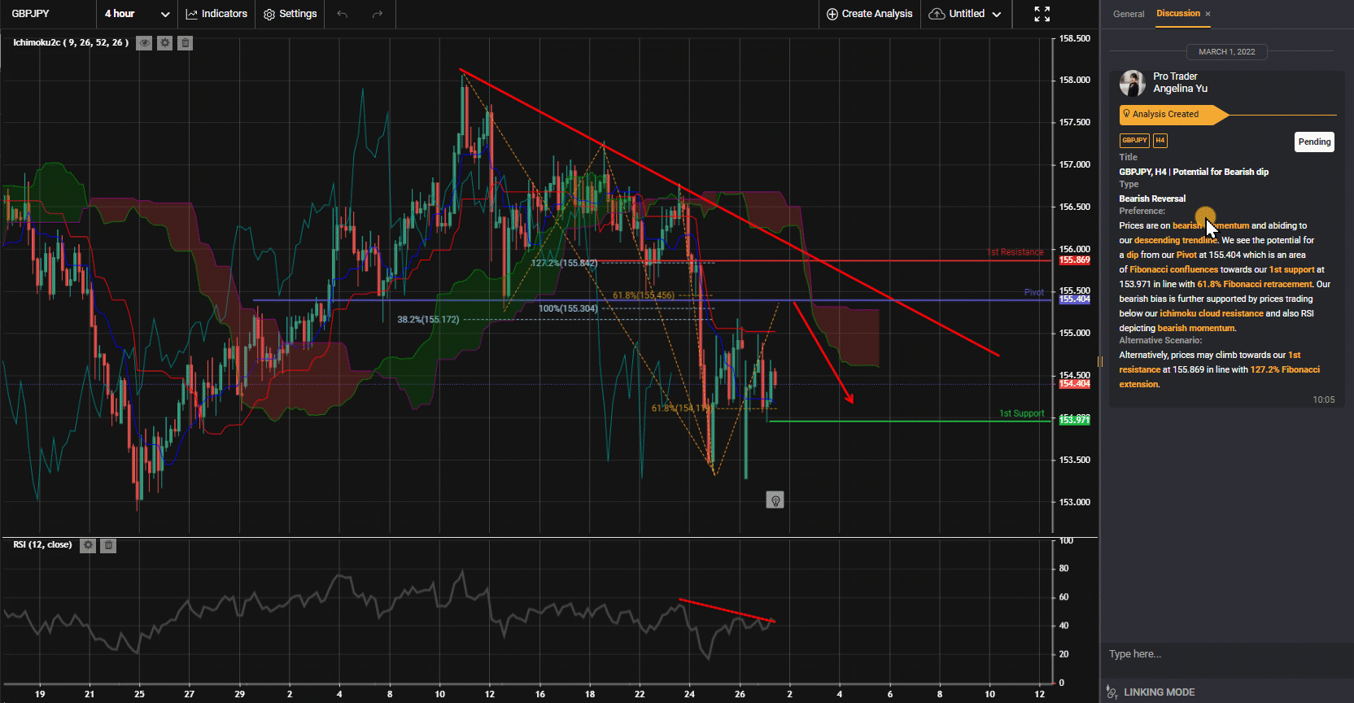Click the 'descending trendline' link

pyautogui.click(x=1176, y=240)
